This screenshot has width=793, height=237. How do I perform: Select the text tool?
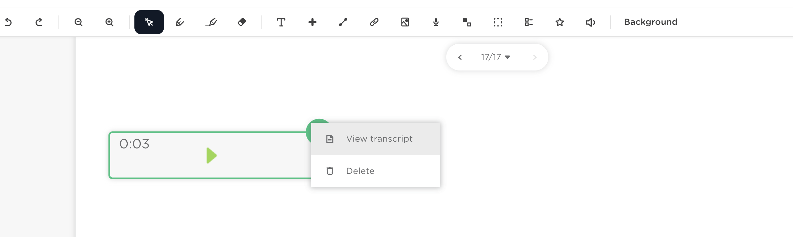pos(281,22)
